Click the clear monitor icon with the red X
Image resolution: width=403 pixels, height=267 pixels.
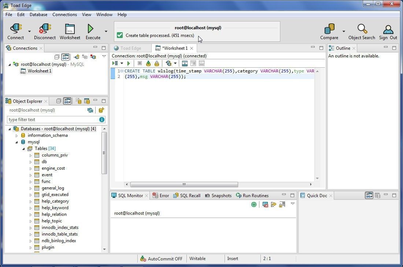(265, 204)
